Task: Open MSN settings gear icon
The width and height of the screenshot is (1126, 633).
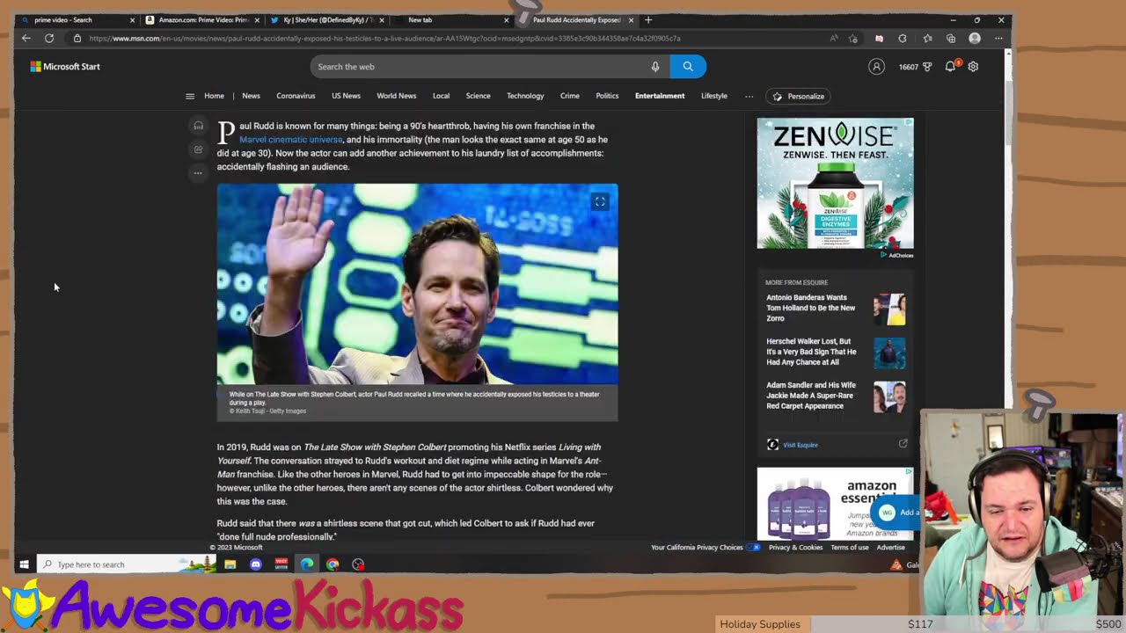Action: coord(973,67)
